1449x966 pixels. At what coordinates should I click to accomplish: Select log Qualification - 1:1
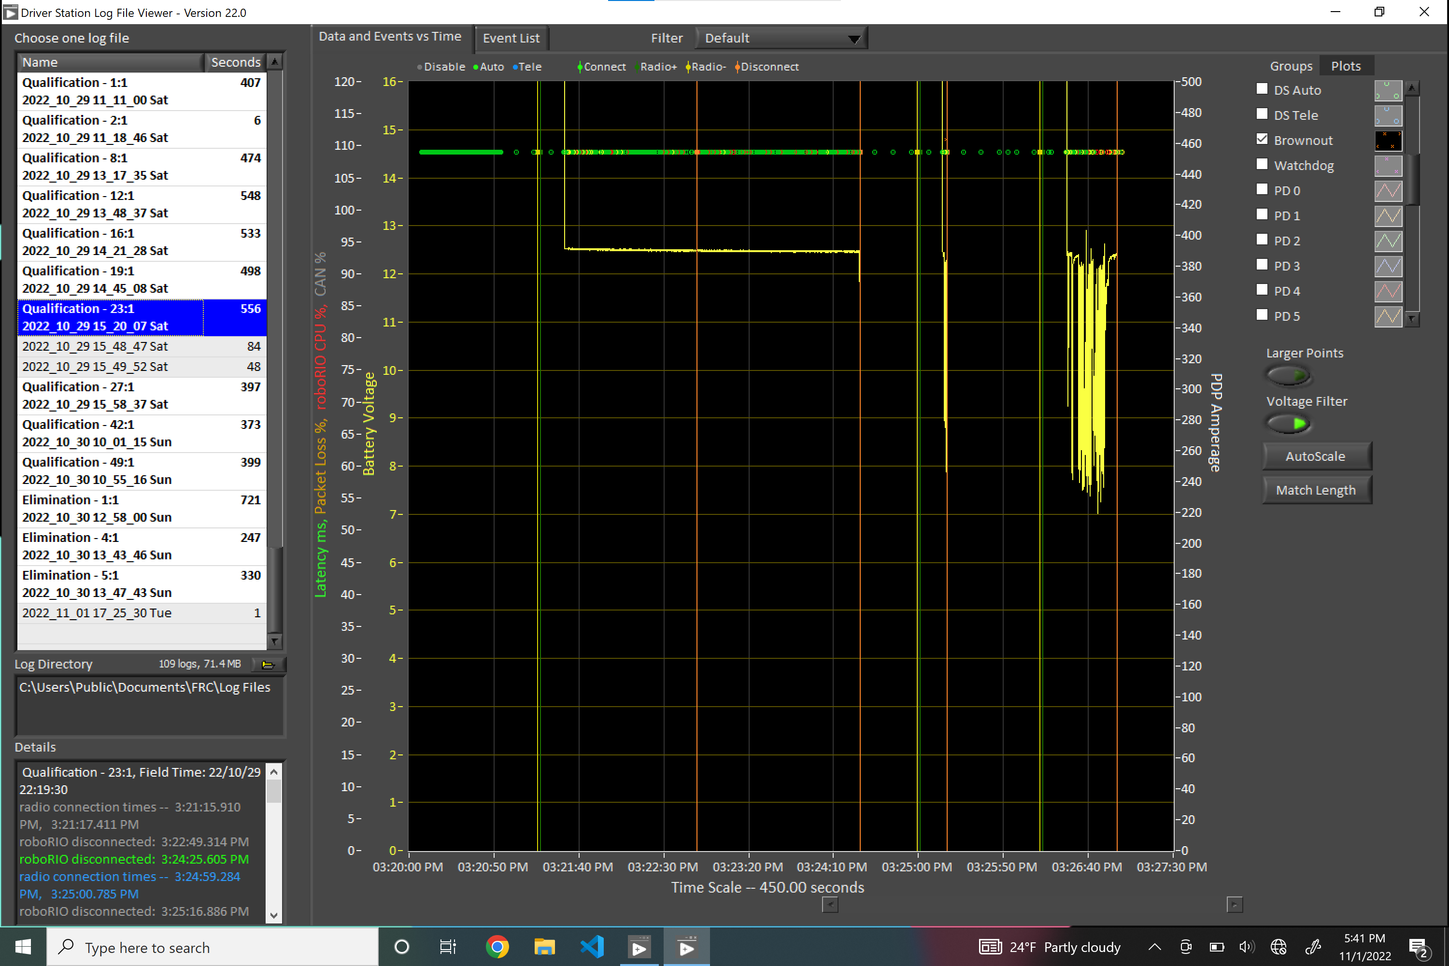pos(142,91)
